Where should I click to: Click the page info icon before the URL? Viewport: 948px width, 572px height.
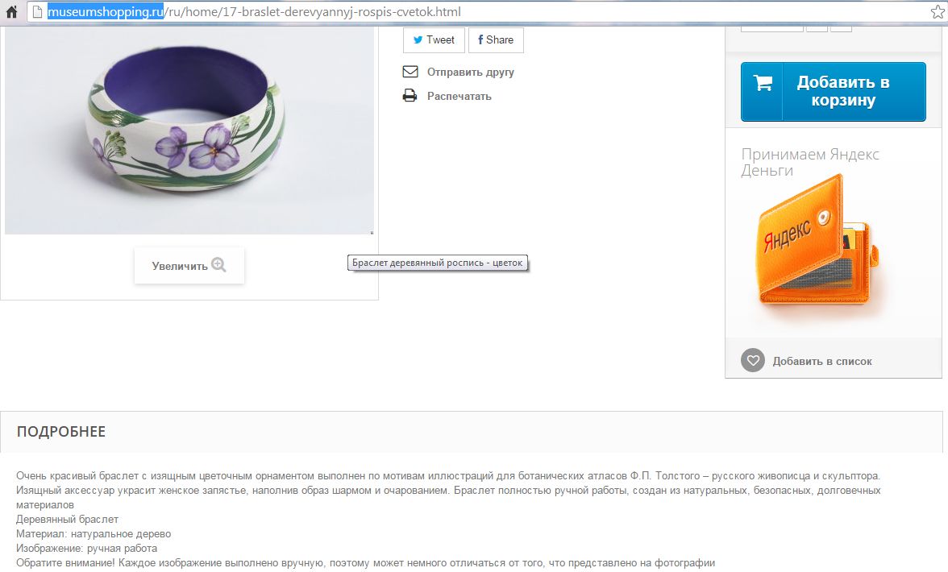[x=37, y=11]
